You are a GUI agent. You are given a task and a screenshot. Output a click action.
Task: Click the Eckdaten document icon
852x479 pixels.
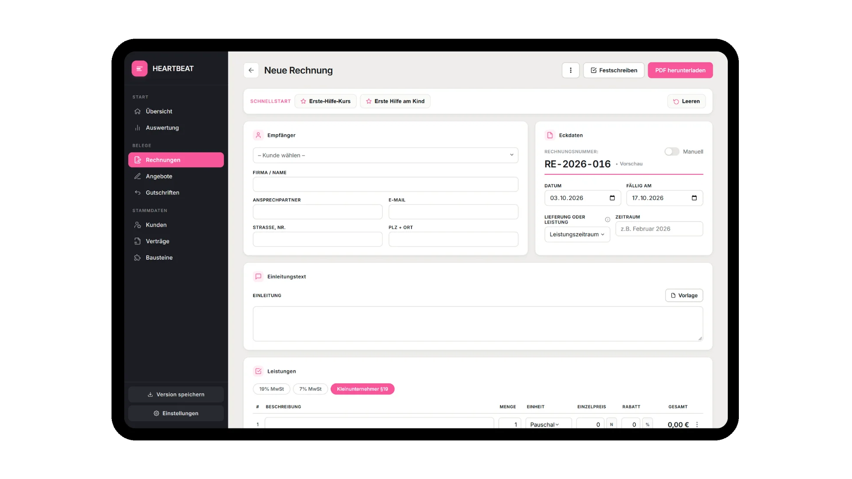(x=550, y=135)
